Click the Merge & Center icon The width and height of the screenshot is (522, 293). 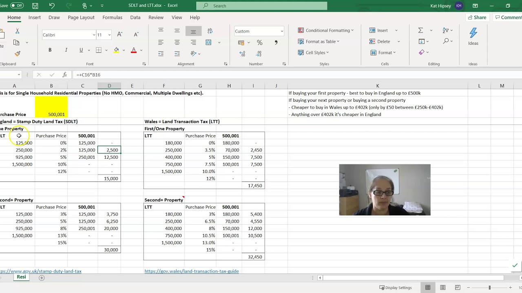pos(208,42)
